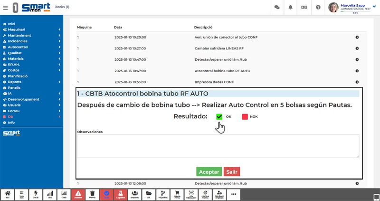
Task: Open the Alertes warning icon in bottom toolbar
Action: tap(78, 194)
